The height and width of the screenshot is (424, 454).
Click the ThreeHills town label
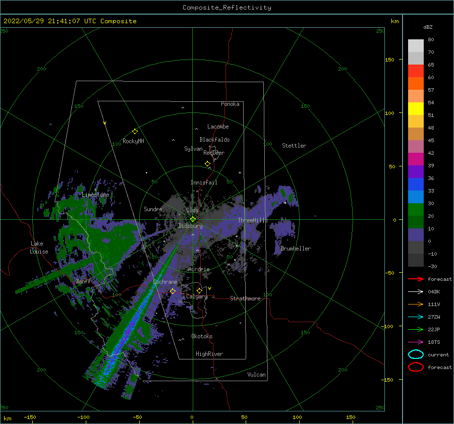pos(253,220)
